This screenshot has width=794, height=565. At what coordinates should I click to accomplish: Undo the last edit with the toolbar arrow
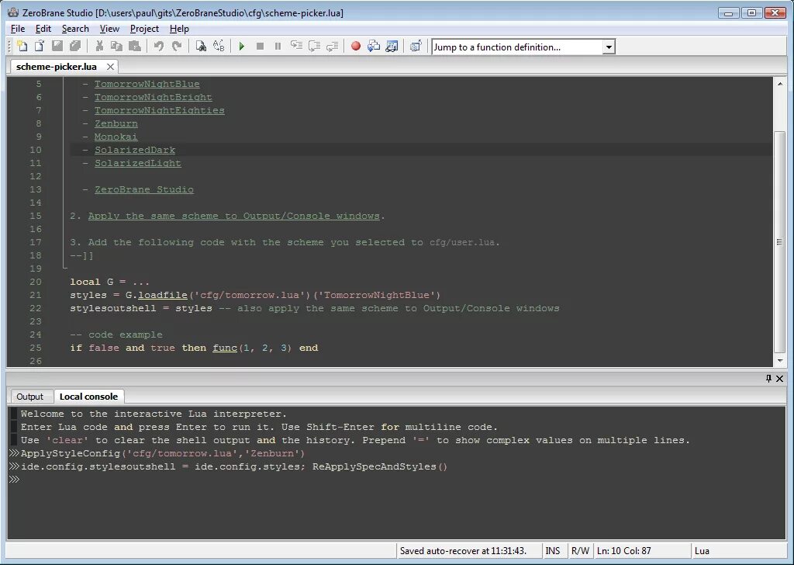point(158,46)
